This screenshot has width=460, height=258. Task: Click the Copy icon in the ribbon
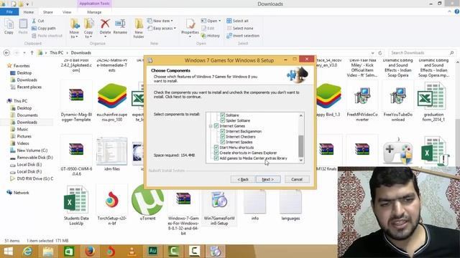pyautogui.click(x=9, y=24)
